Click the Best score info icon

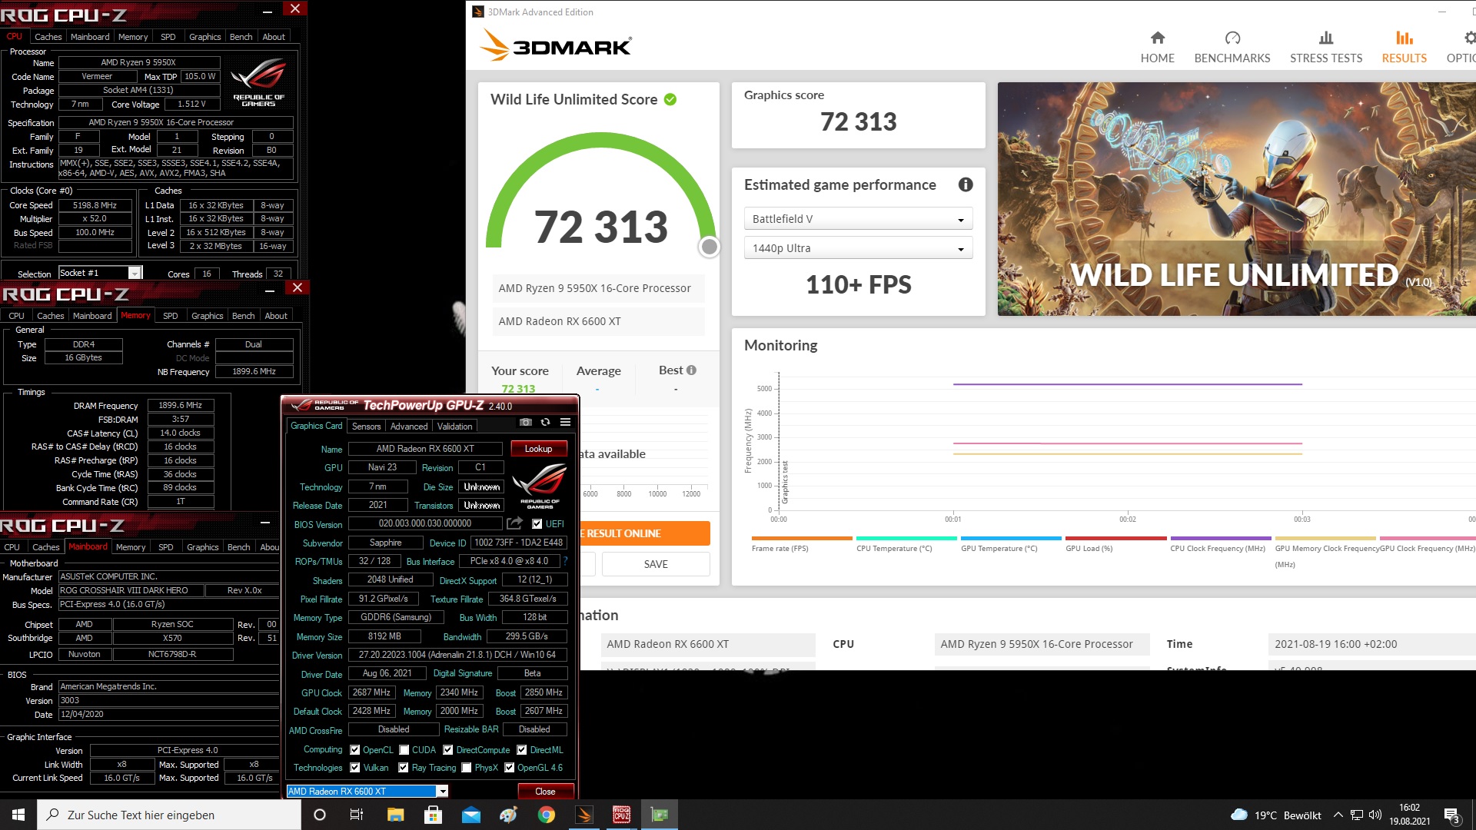tap(691, 370)
